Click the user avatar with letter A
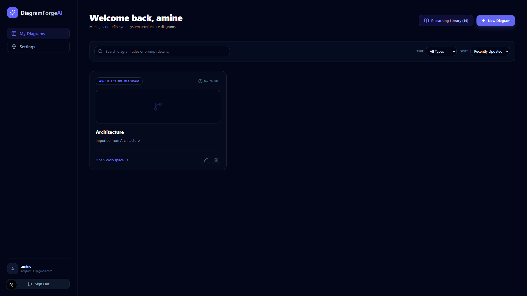The width and height of the screenshot is (527, 296). coord(13,269)
